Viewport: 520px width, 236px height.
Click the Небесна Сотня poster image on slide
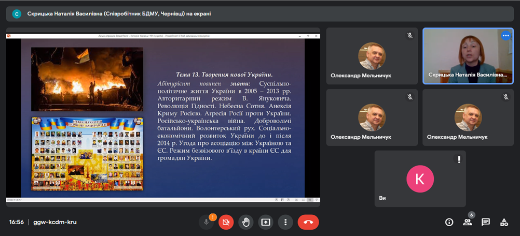pyautogui.click(x=87, y=154)
